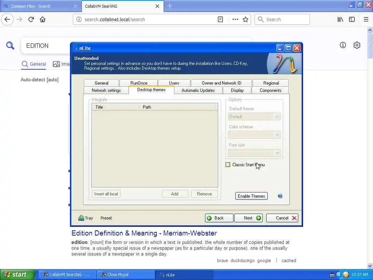The width and height of the screenshot is (373, 280).
Task: Open the Components tab
Action: [x=271, y=90]
